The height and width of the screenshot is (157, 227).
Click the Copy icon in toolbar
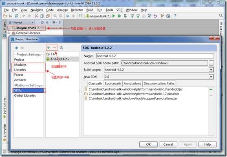tap(42, 16)
